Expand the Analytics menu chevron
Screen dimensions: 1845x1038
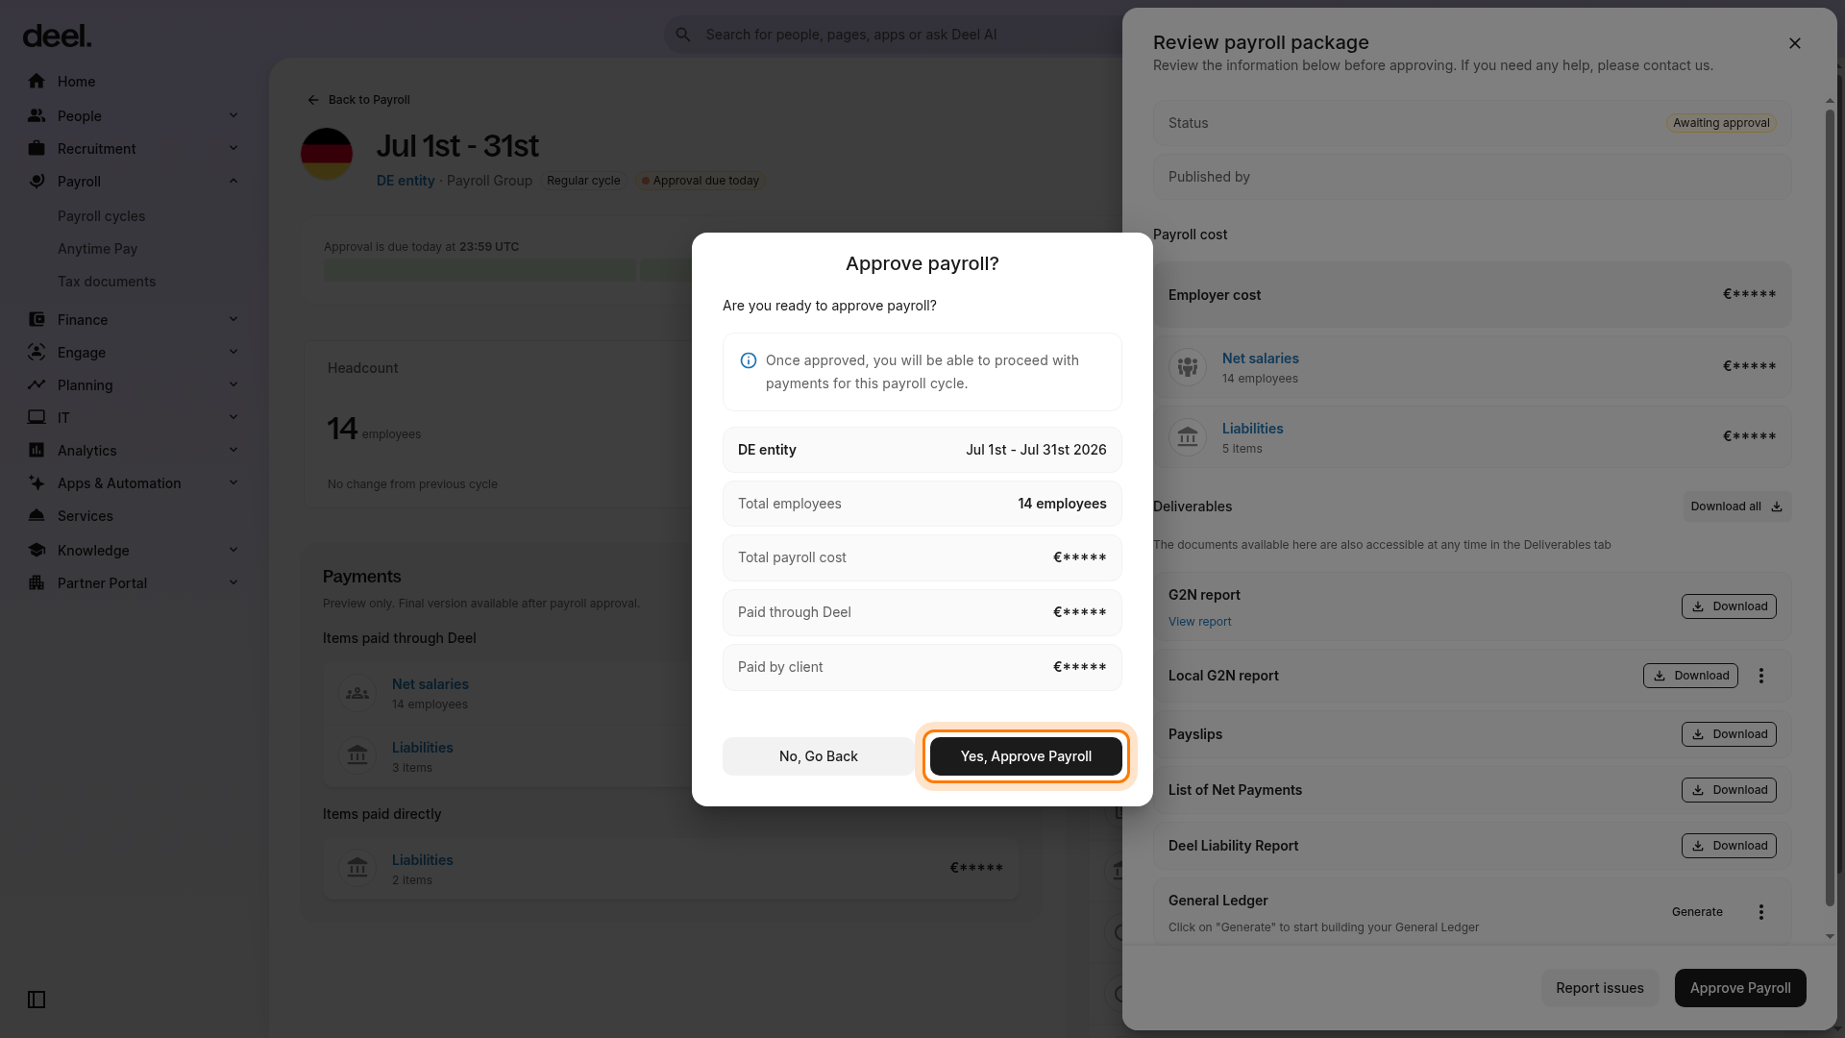point(234,451)
